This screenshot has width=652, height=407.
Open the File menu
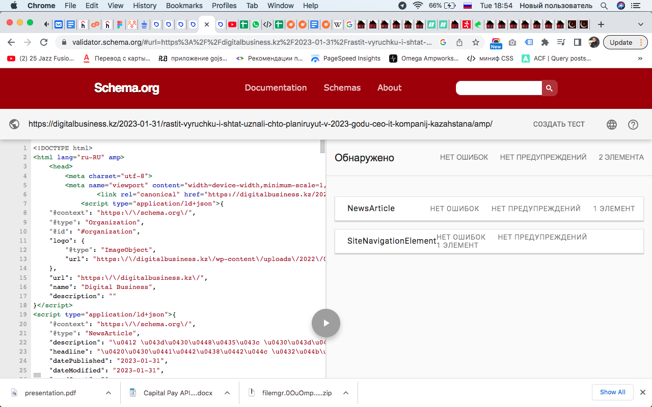tap(70, 6)
